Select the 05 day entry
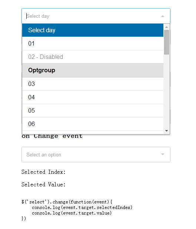196x229 pixels. [x=93, y=110]
